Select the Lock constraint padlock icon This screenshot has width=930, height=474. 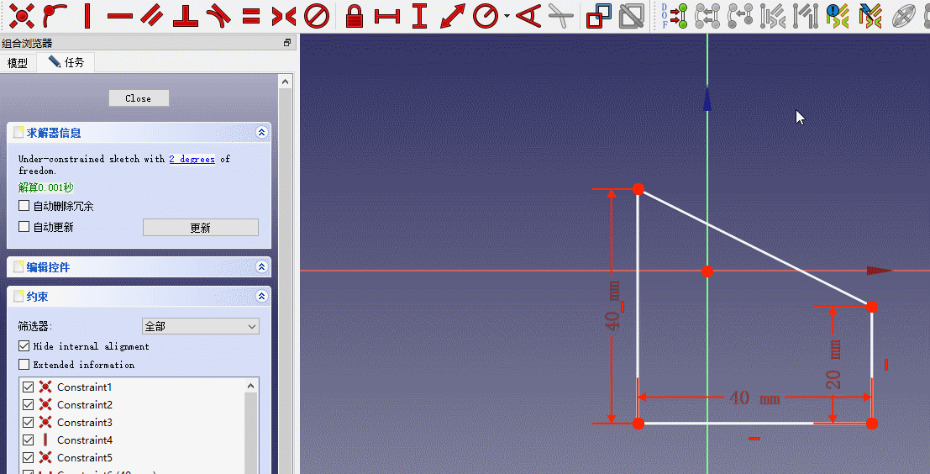tap(354, 16)
